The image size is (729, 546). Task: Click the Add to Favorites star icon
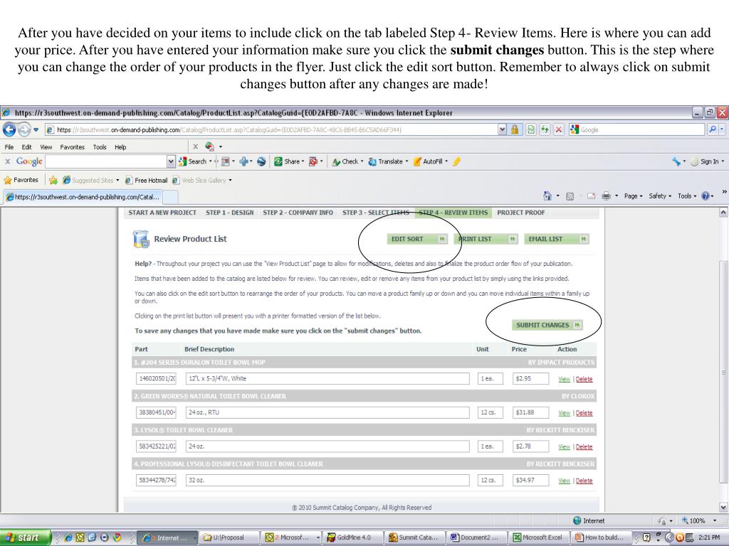pos(53,180)
